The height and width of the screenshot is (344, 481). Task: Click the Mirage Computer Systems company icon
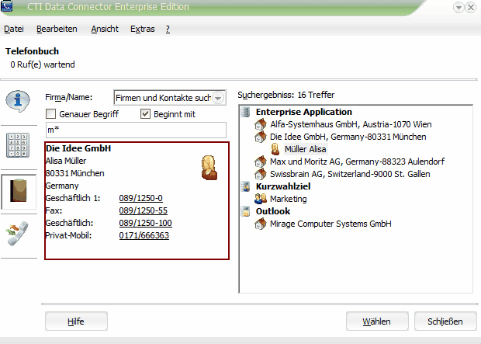(x=261, y=224)
